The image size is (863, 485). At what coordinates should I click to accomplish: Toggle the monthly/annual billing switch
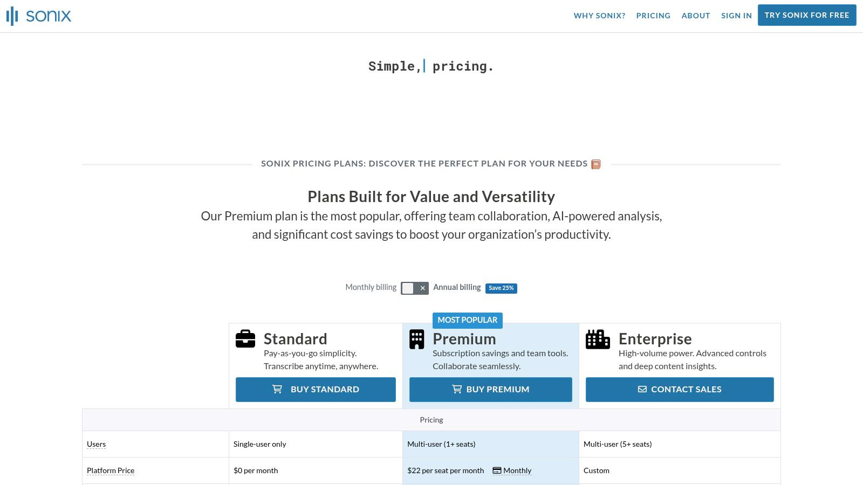click(x=414, y=288)
